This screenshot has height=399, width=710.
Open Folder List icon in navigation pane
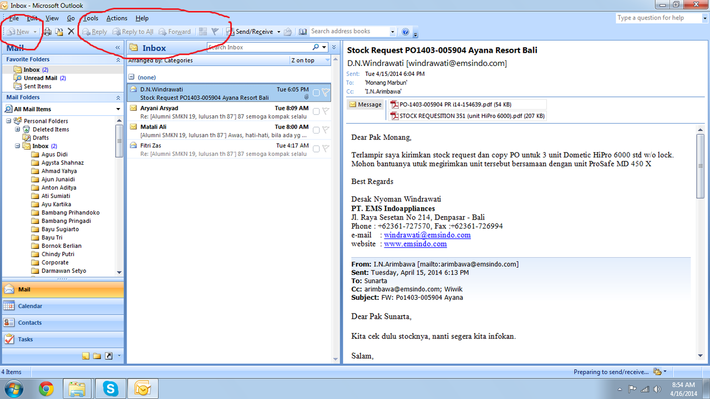(97, 356)
